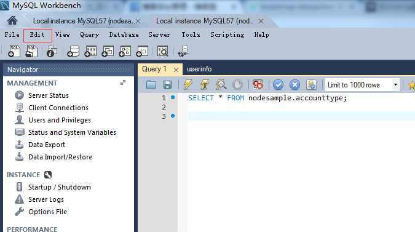Open script file in query editor
Screen dimensions: 415x232
click(151, 84)
